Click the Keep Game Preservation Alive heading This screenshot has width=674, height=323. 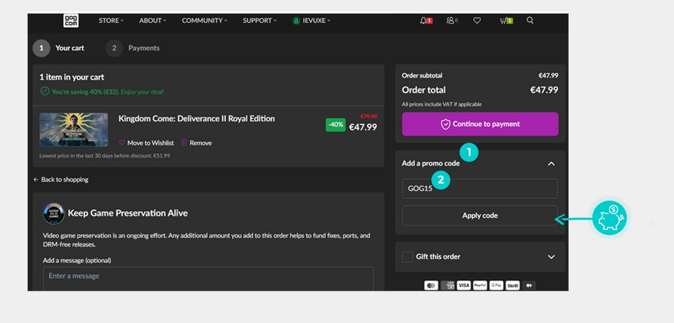pos(127,213)
